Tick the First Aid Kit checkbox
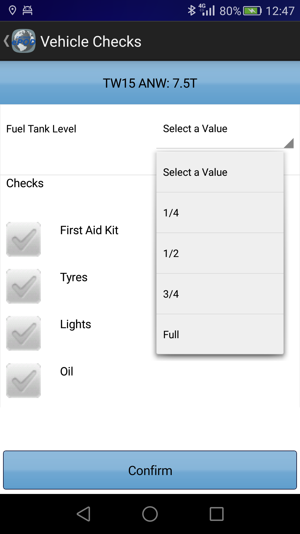Screen dimensions: 300x534 coord(24,239)
